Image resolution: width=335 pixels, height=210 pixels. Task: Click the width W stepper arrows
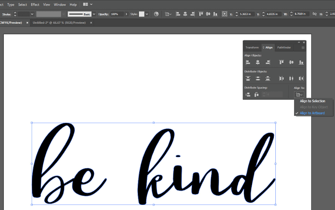(x=291, y=14)
